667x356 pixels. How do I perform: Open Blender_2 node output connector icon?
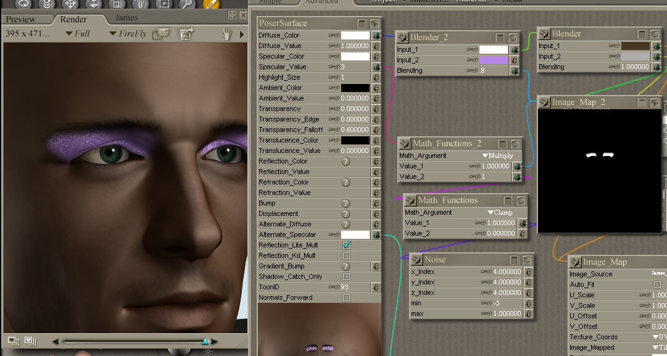click(403, 38)
